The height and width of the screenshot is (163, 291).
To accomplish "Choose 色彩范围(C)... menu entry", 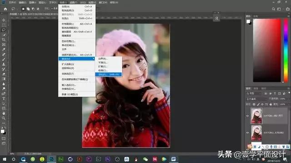I will coord(77,41).
